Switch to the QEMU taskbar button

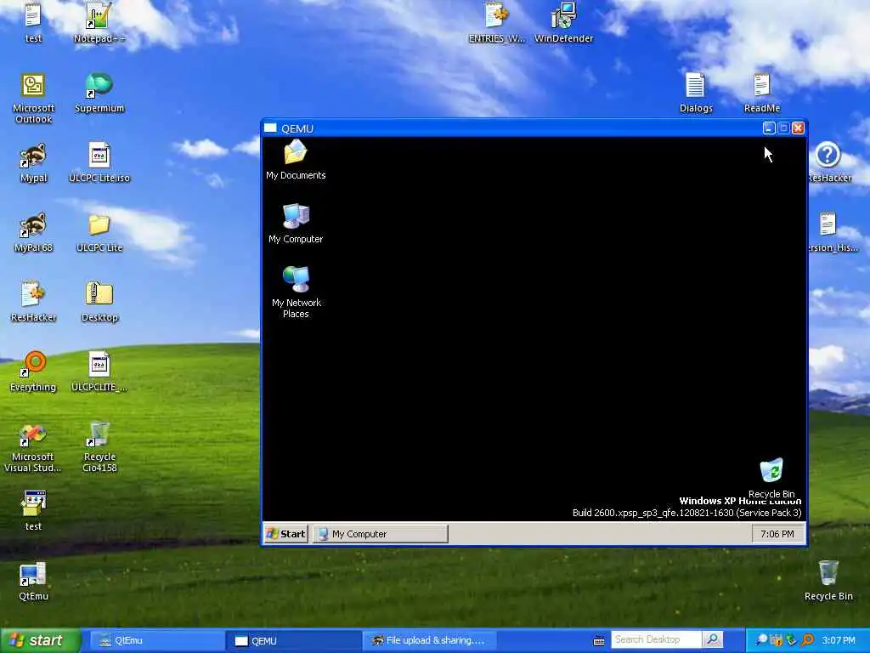click(292, 641)
